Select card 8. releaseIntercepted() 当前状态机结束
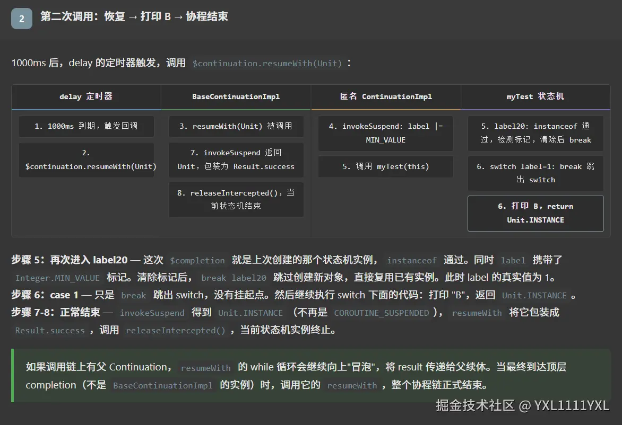 click(x=236, y=200)
